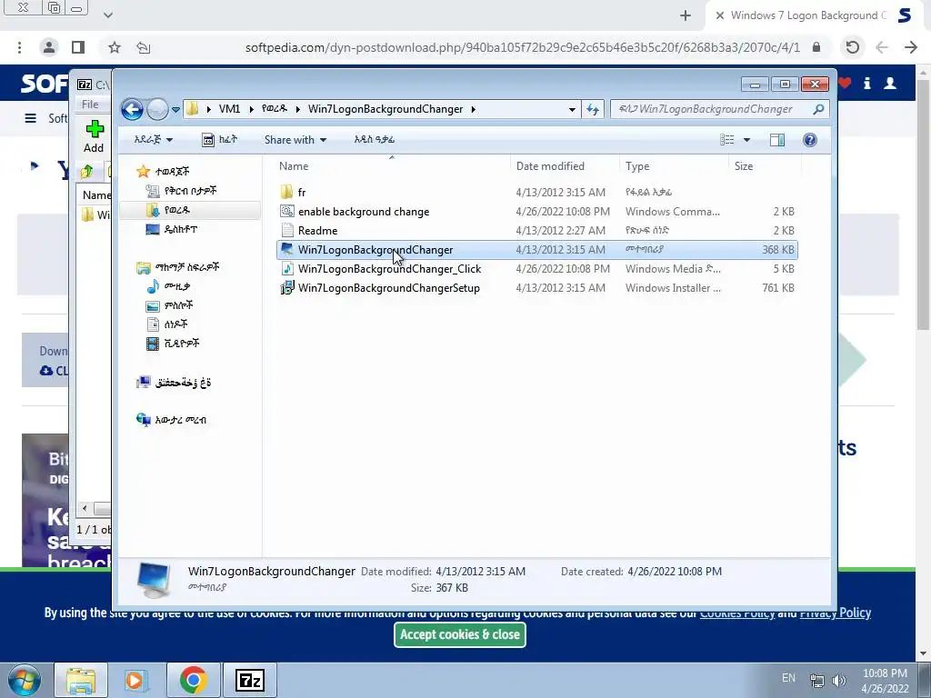
Task: Click the Softpedia user account icon
Action: [x=889, y=84]
